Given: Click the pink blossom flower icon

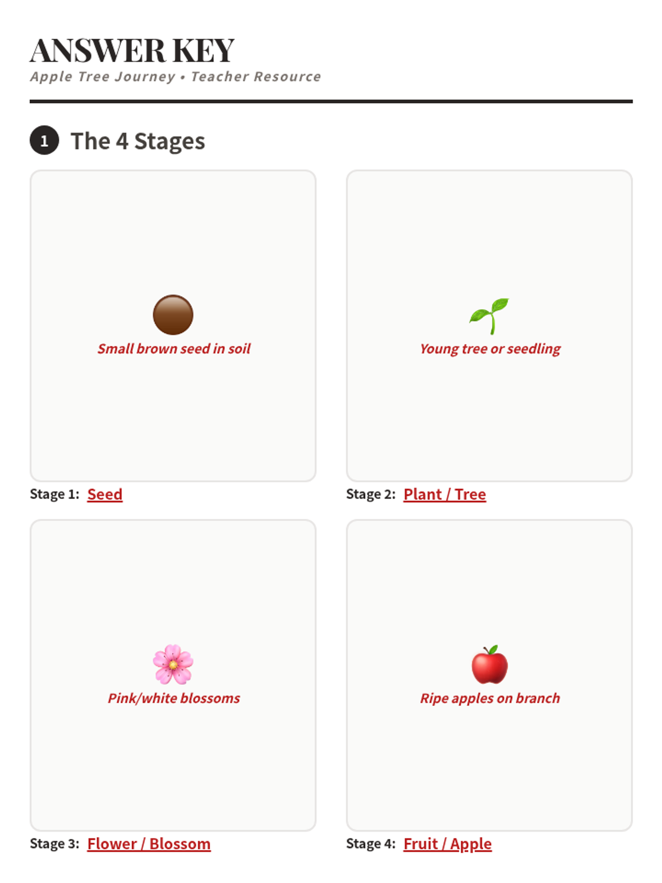Looking at the screenshot, I should click(173, 664).
